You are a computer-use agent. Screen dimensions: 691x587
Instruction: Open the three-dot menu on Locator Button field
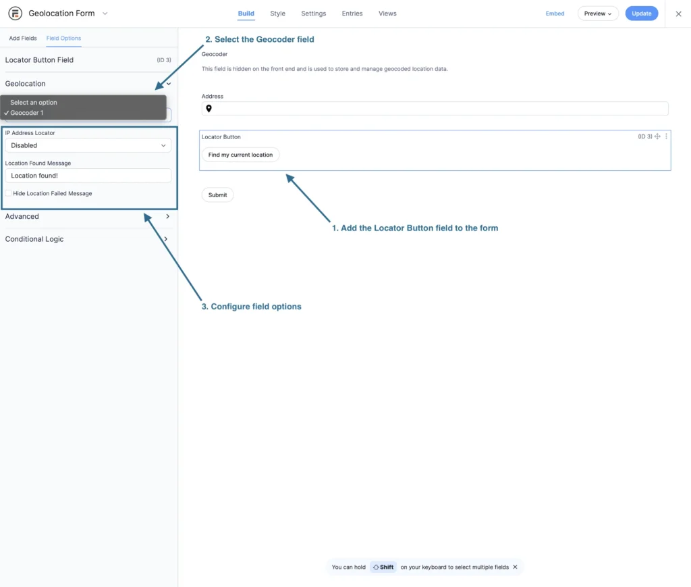(666, 136)
